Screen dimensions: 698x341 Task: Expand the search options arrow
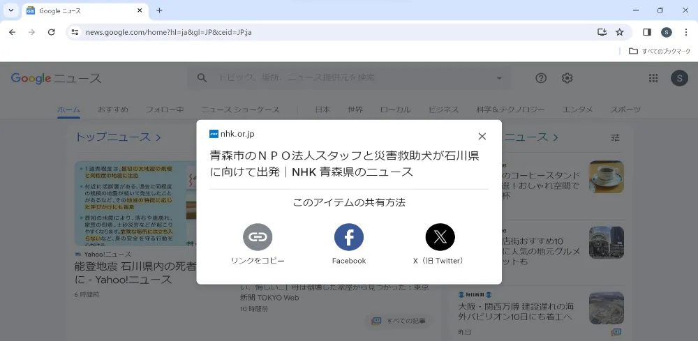499,78
